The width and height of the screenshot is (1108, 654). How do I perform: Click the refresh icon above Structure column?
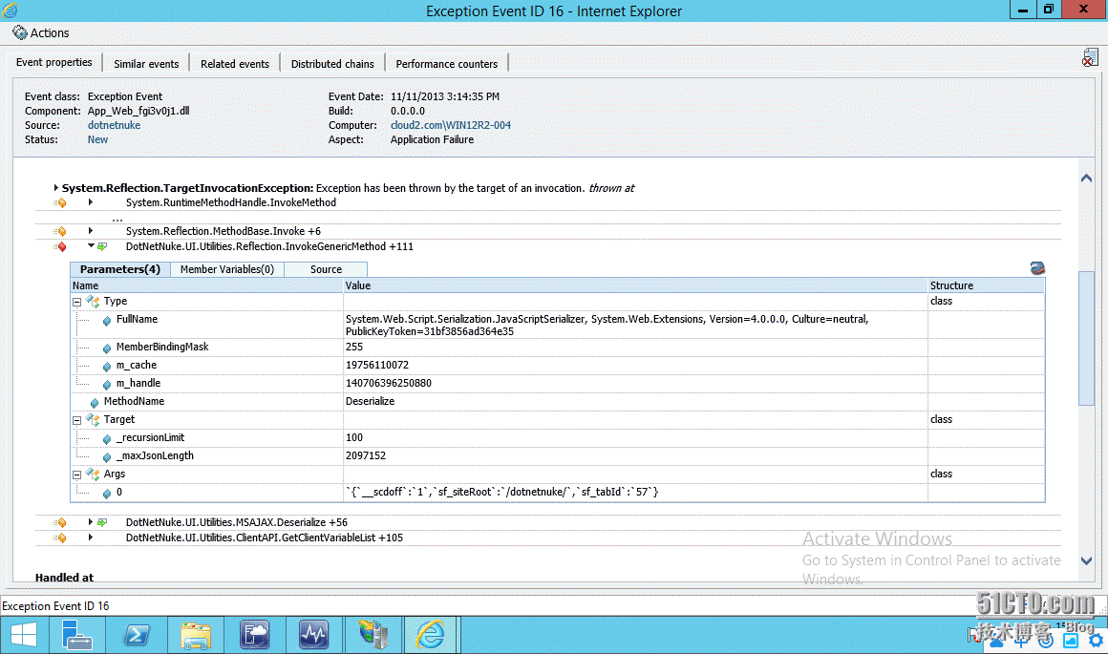(1036, 268)
